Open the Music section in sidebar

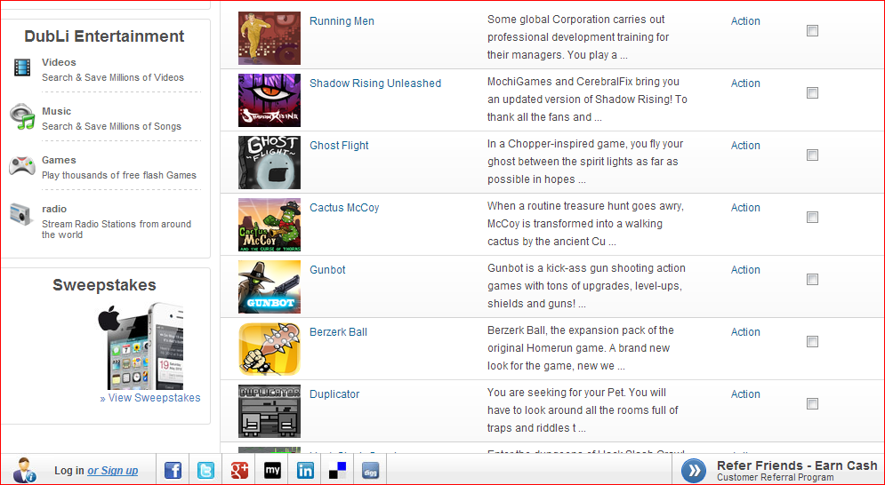click(x=56, y=111)
